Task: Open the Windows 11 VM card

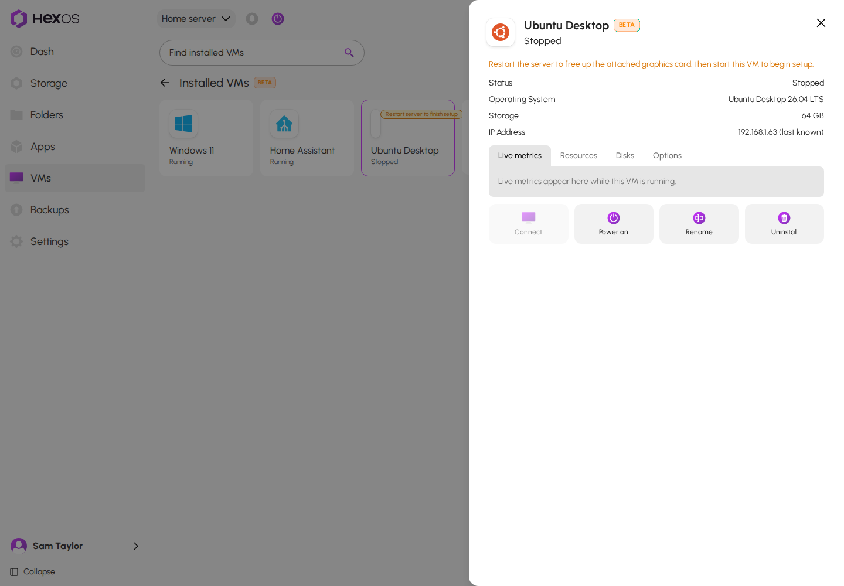Action: [x=206, y=138]
